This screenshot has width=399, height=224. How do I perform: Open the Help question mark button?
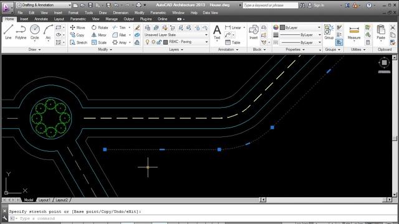(368, 5)
